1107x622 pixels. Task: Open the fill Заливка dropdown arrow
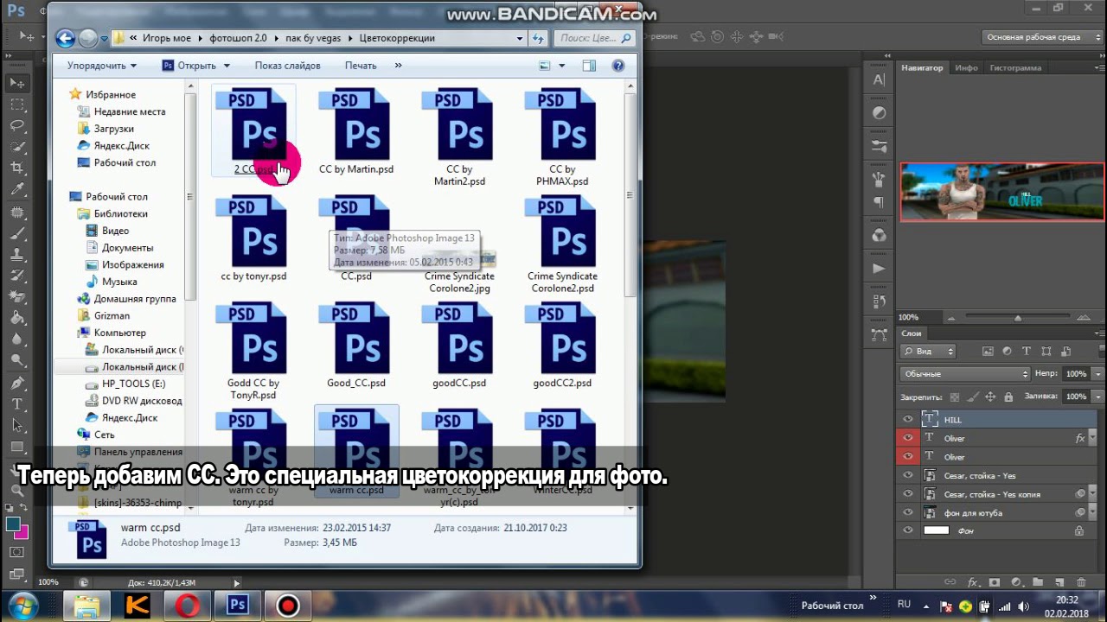1098,397
